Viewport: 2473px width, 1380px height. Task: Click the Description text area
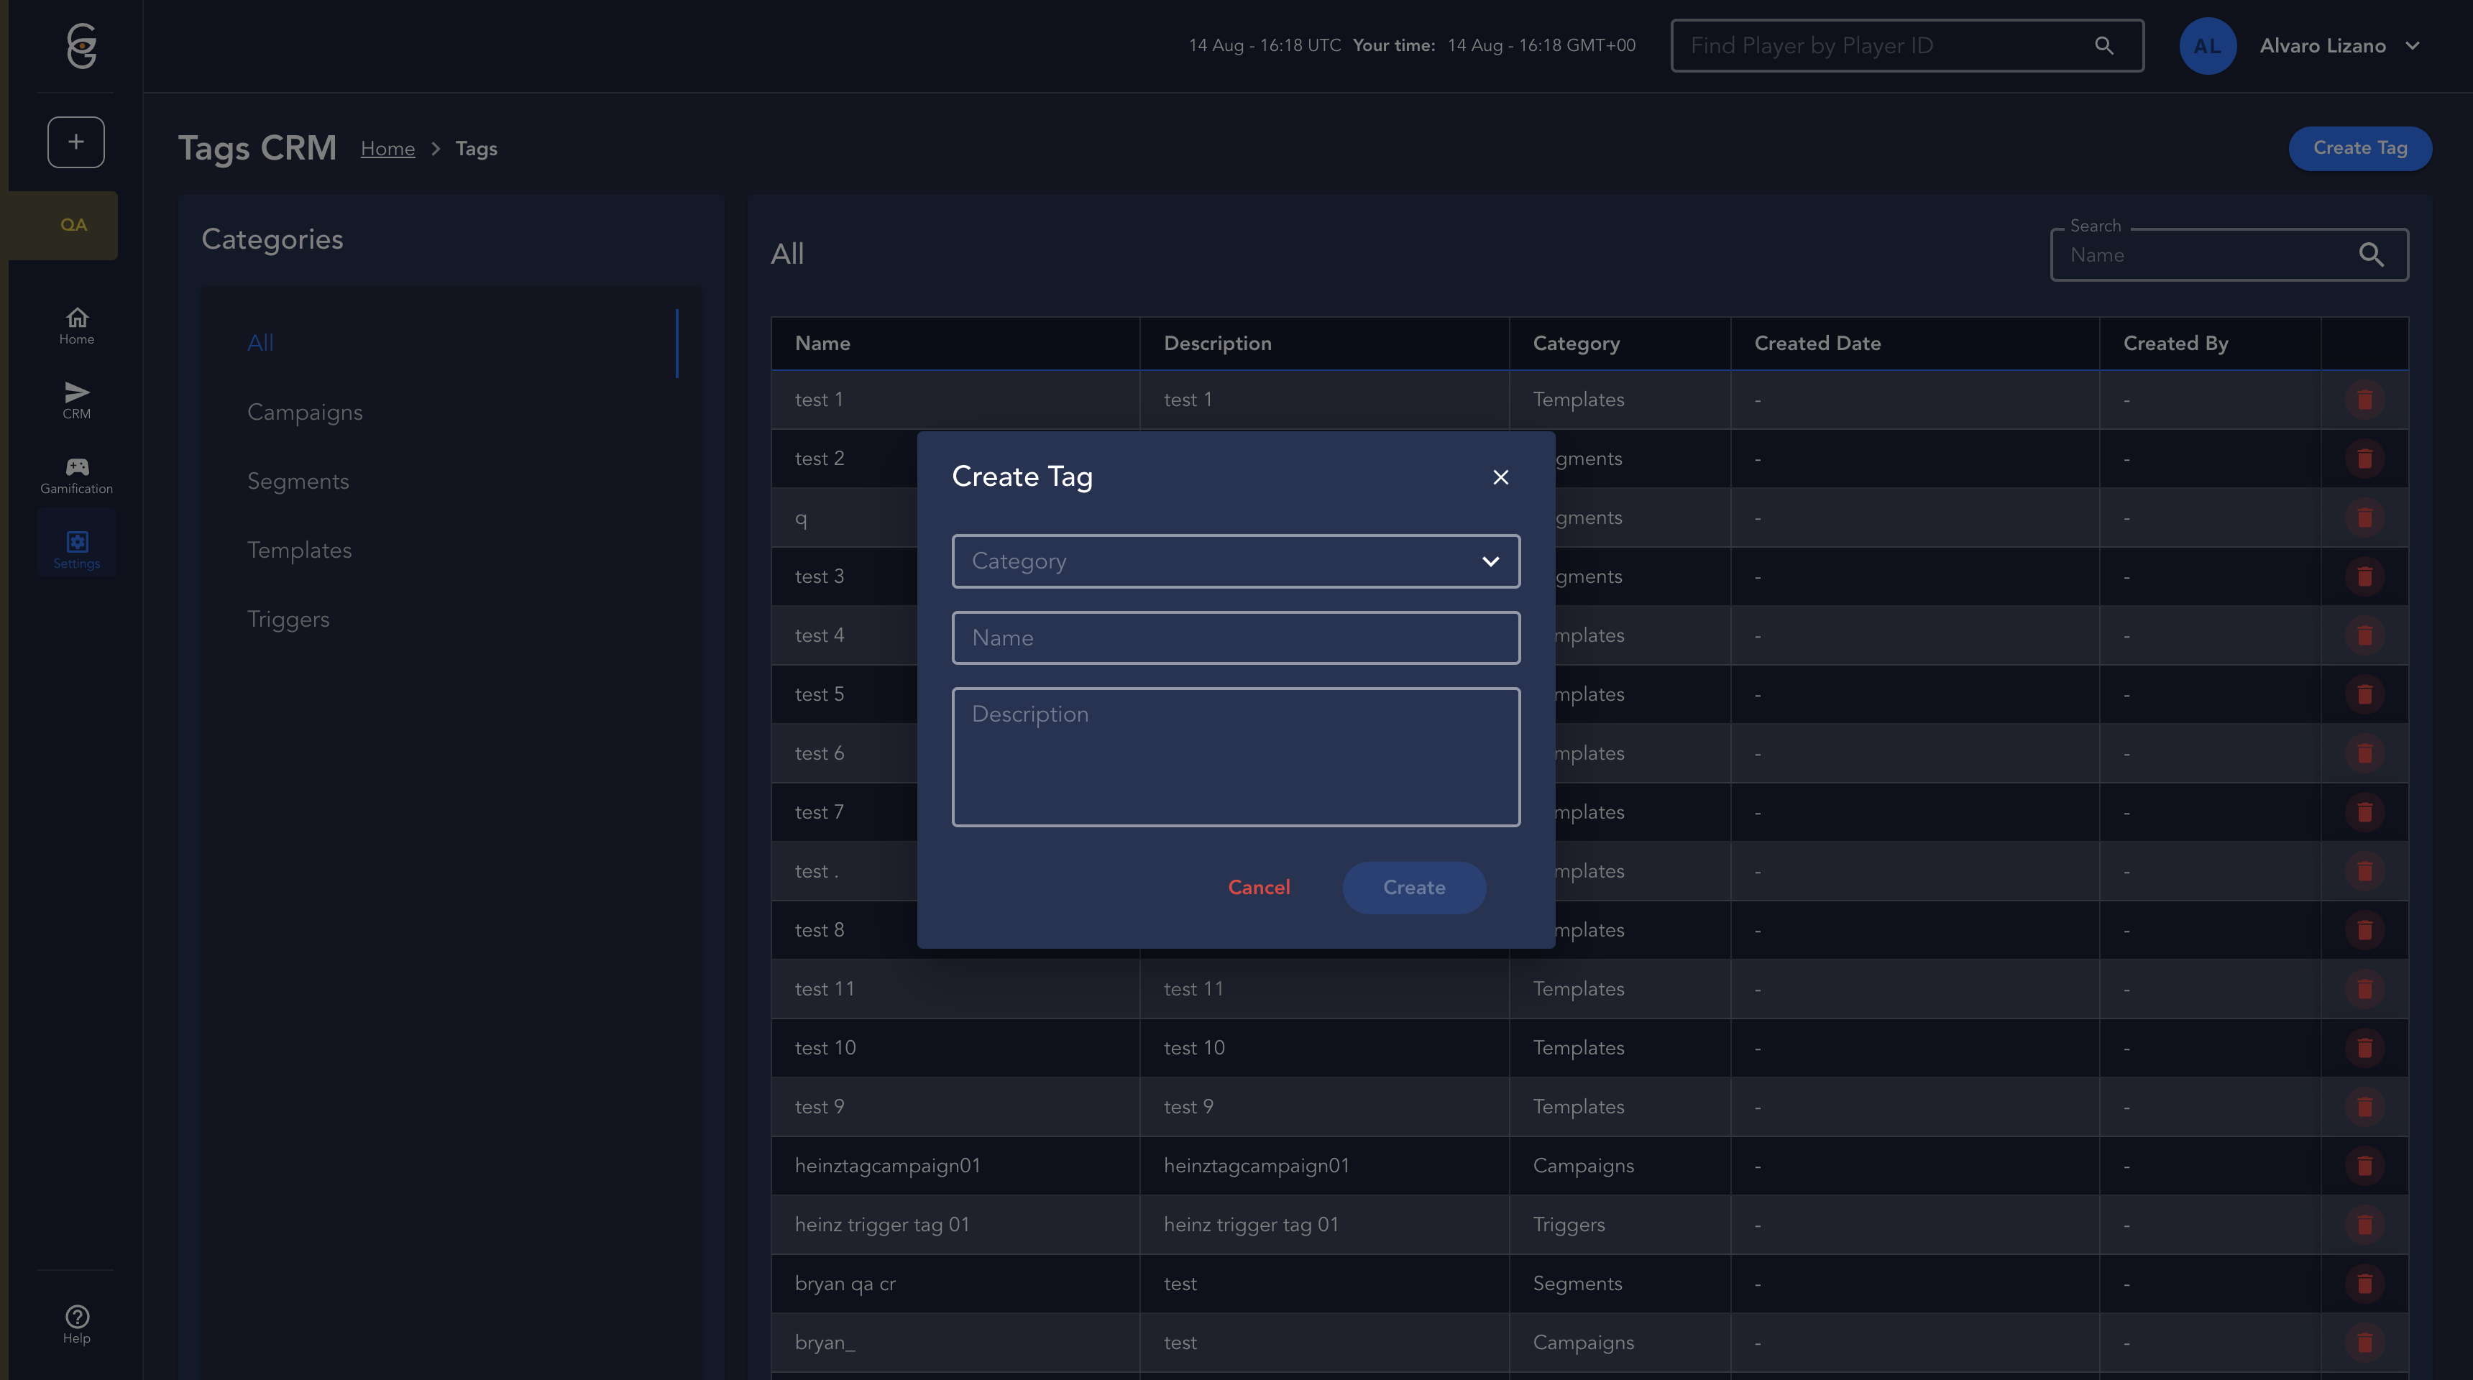[1236, 756]
